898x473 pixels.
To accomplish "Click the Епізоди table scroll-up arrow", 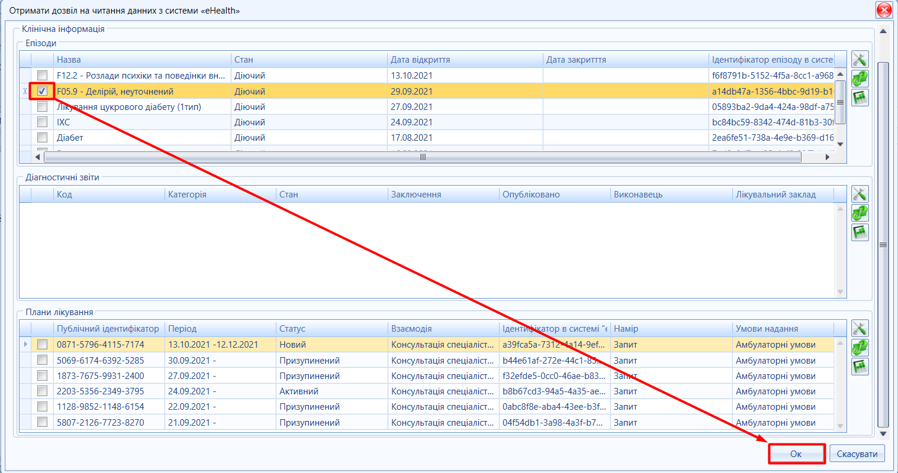I will (840, 74).
